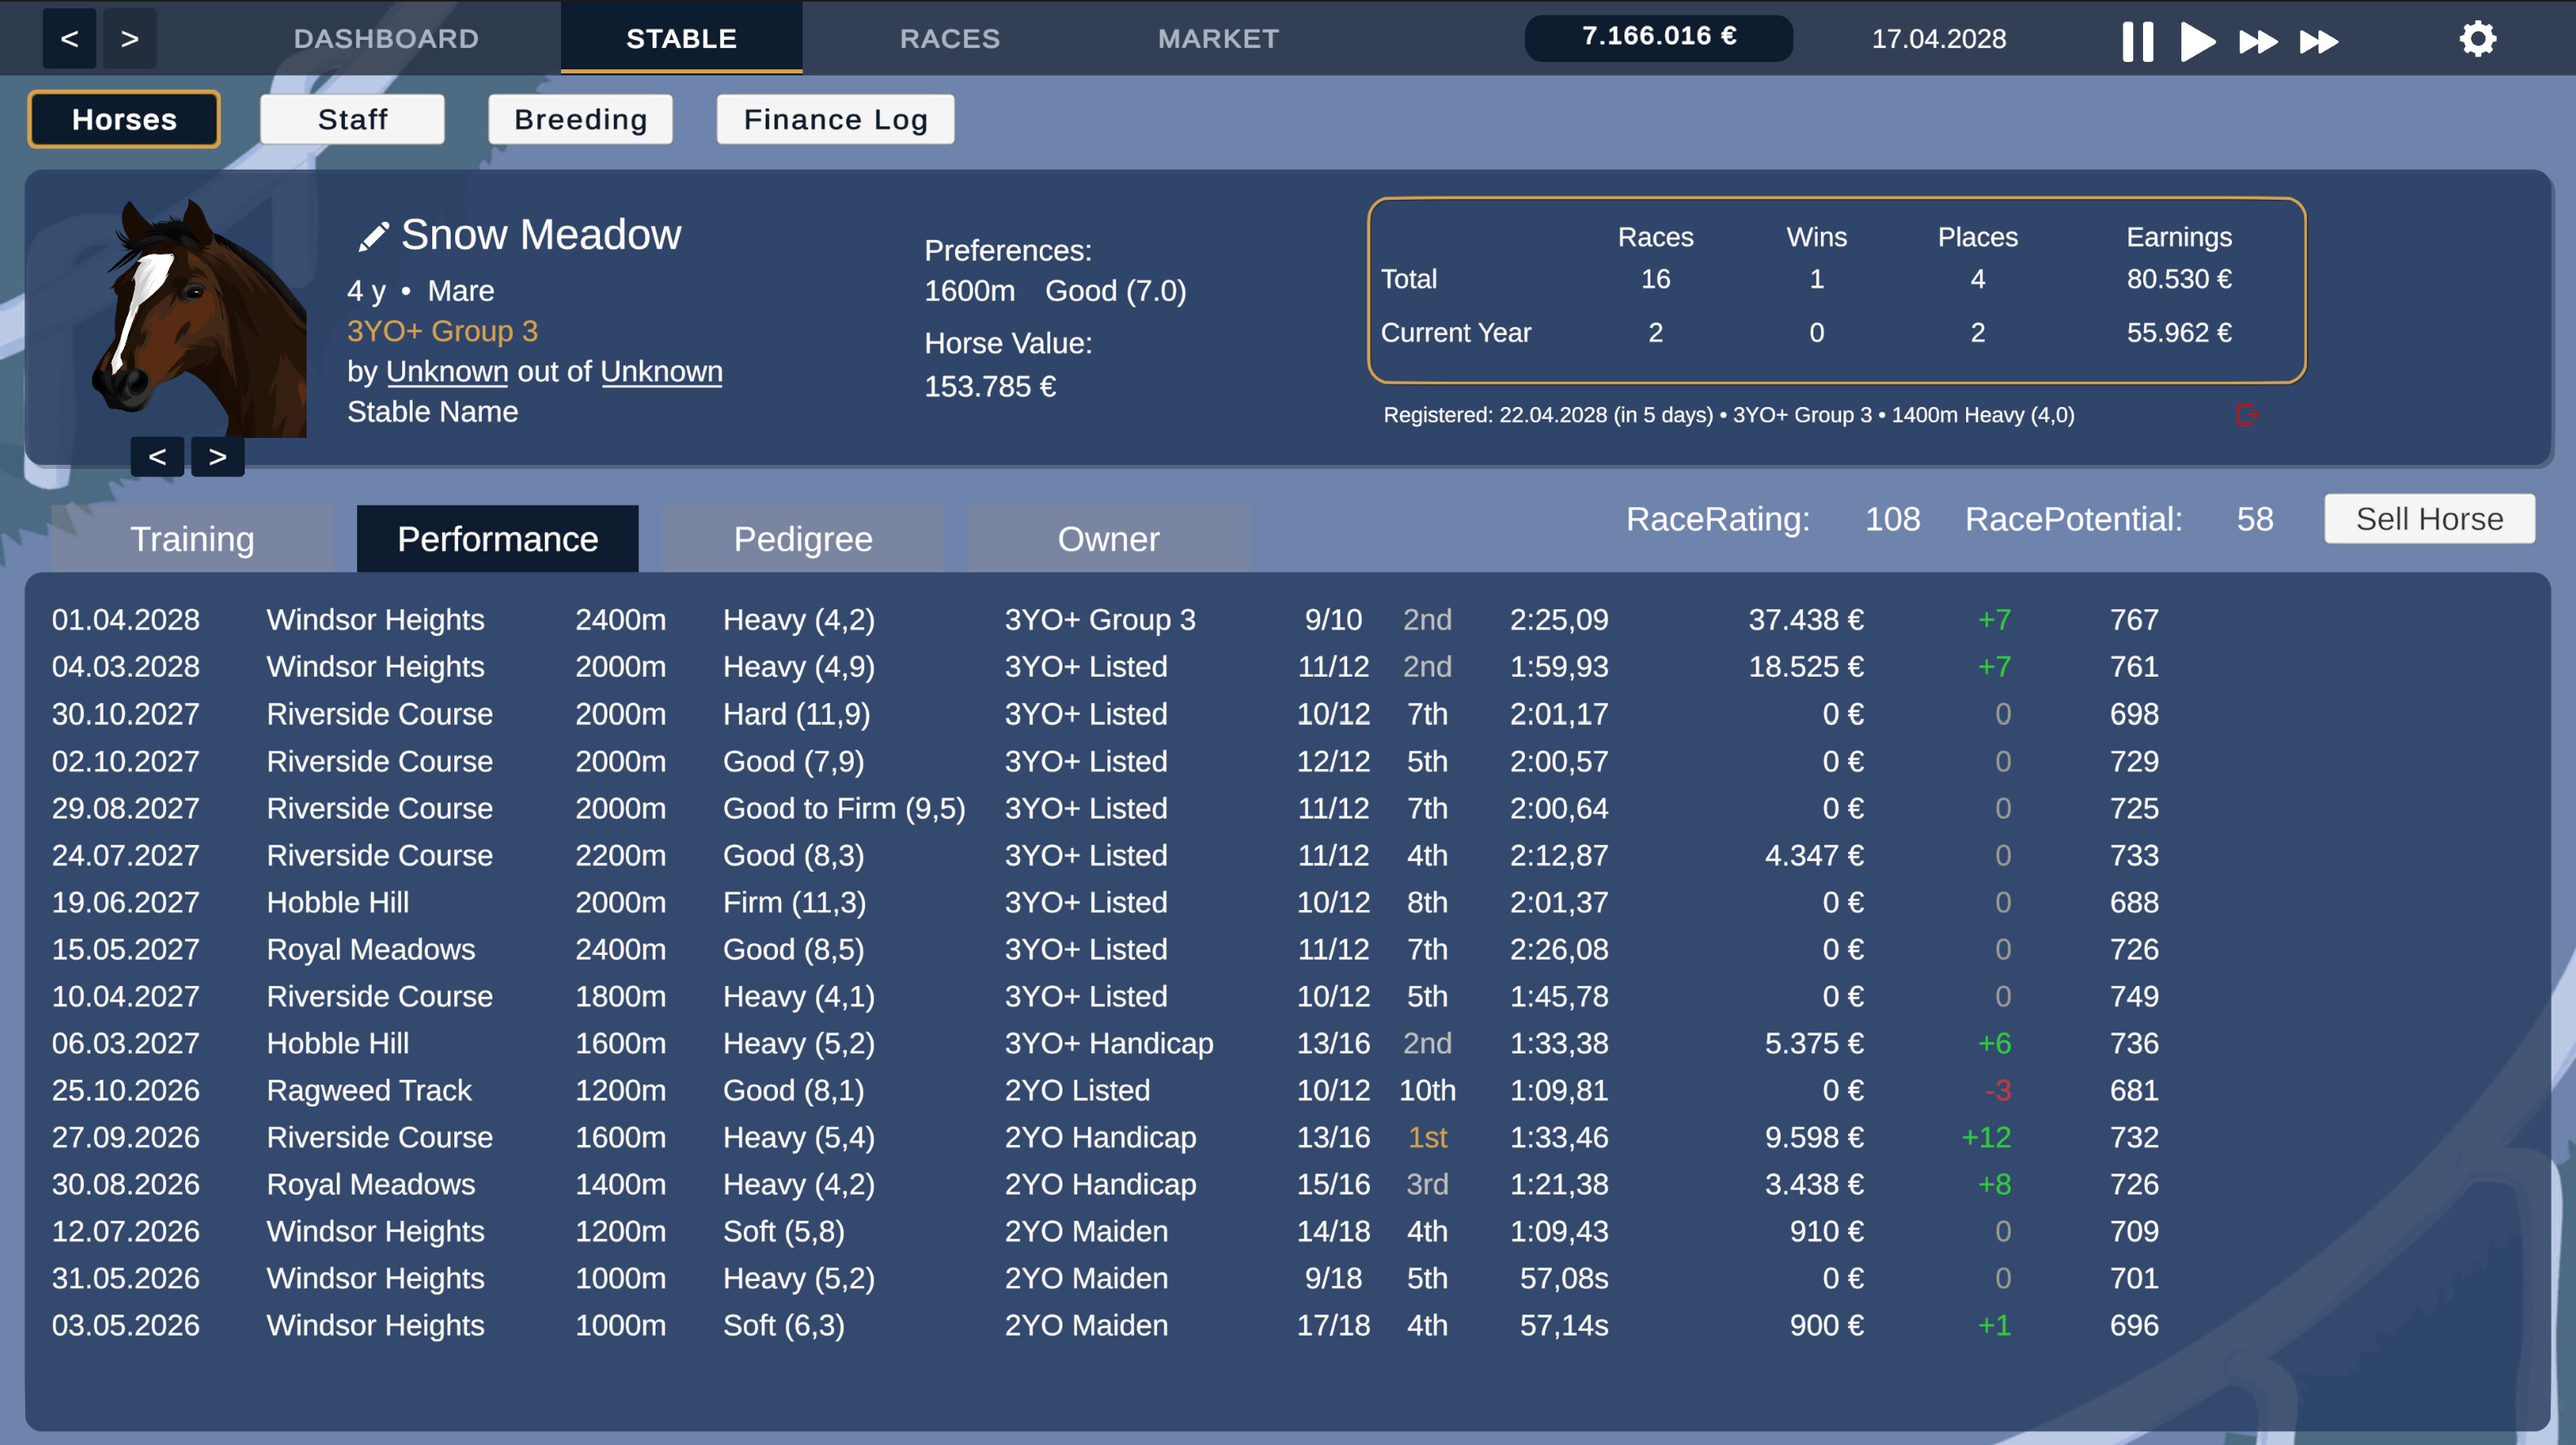This screenshot has height=1445, width=2576.
Task: Set game speed to normal with play icon
Action: 2196,39
